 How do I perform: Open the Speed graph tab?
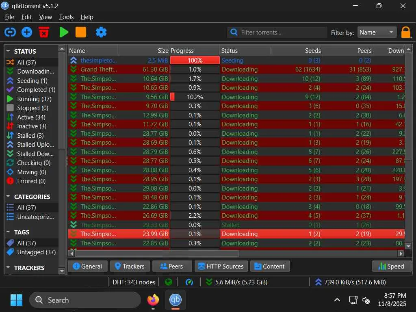pos(392,266)
